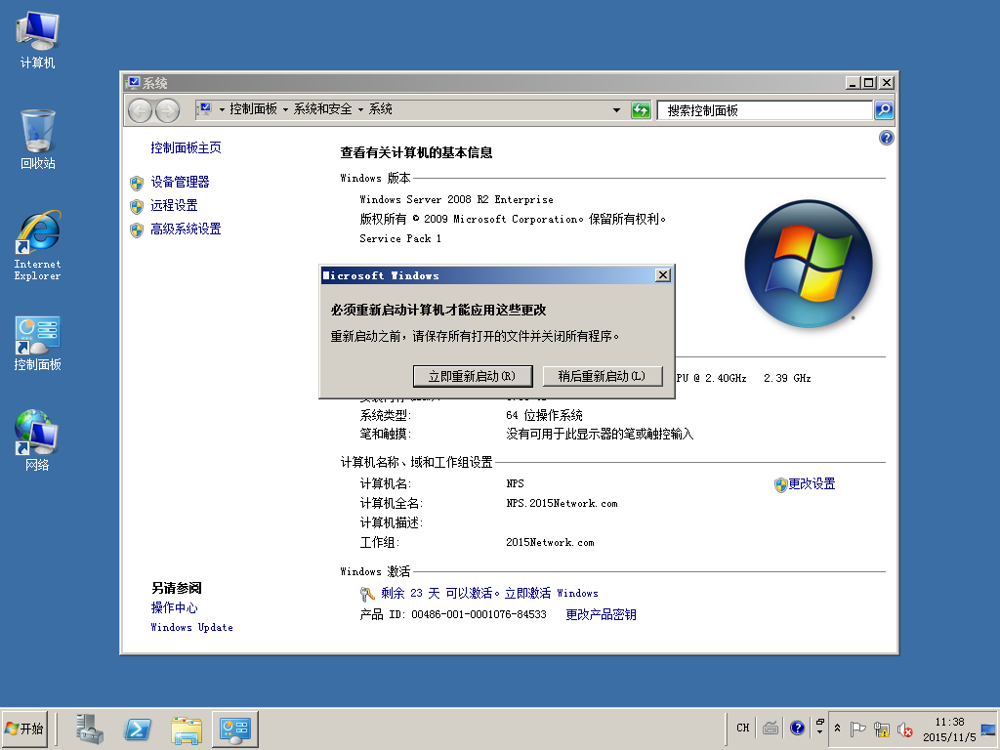This screenshot has height=750, width=1000.
Task: Click the Server Manager taskbar icon
Action: tap(89, 729)
